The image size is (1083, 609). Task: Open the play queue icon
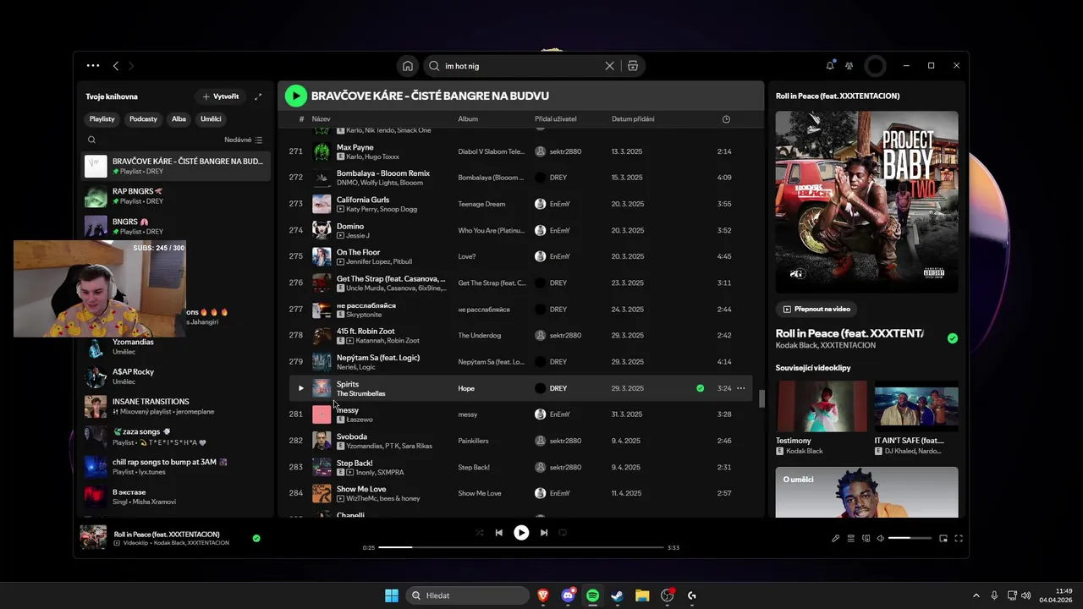(851, 538)
